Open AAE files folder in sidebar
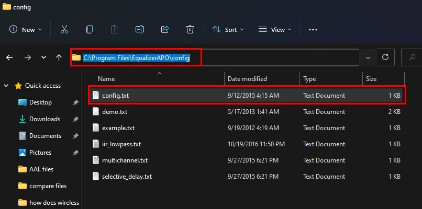This screenshot has height=209, width=422. (36, 169)
